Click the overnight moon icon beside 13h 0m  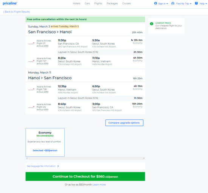(x=132, y=40)
